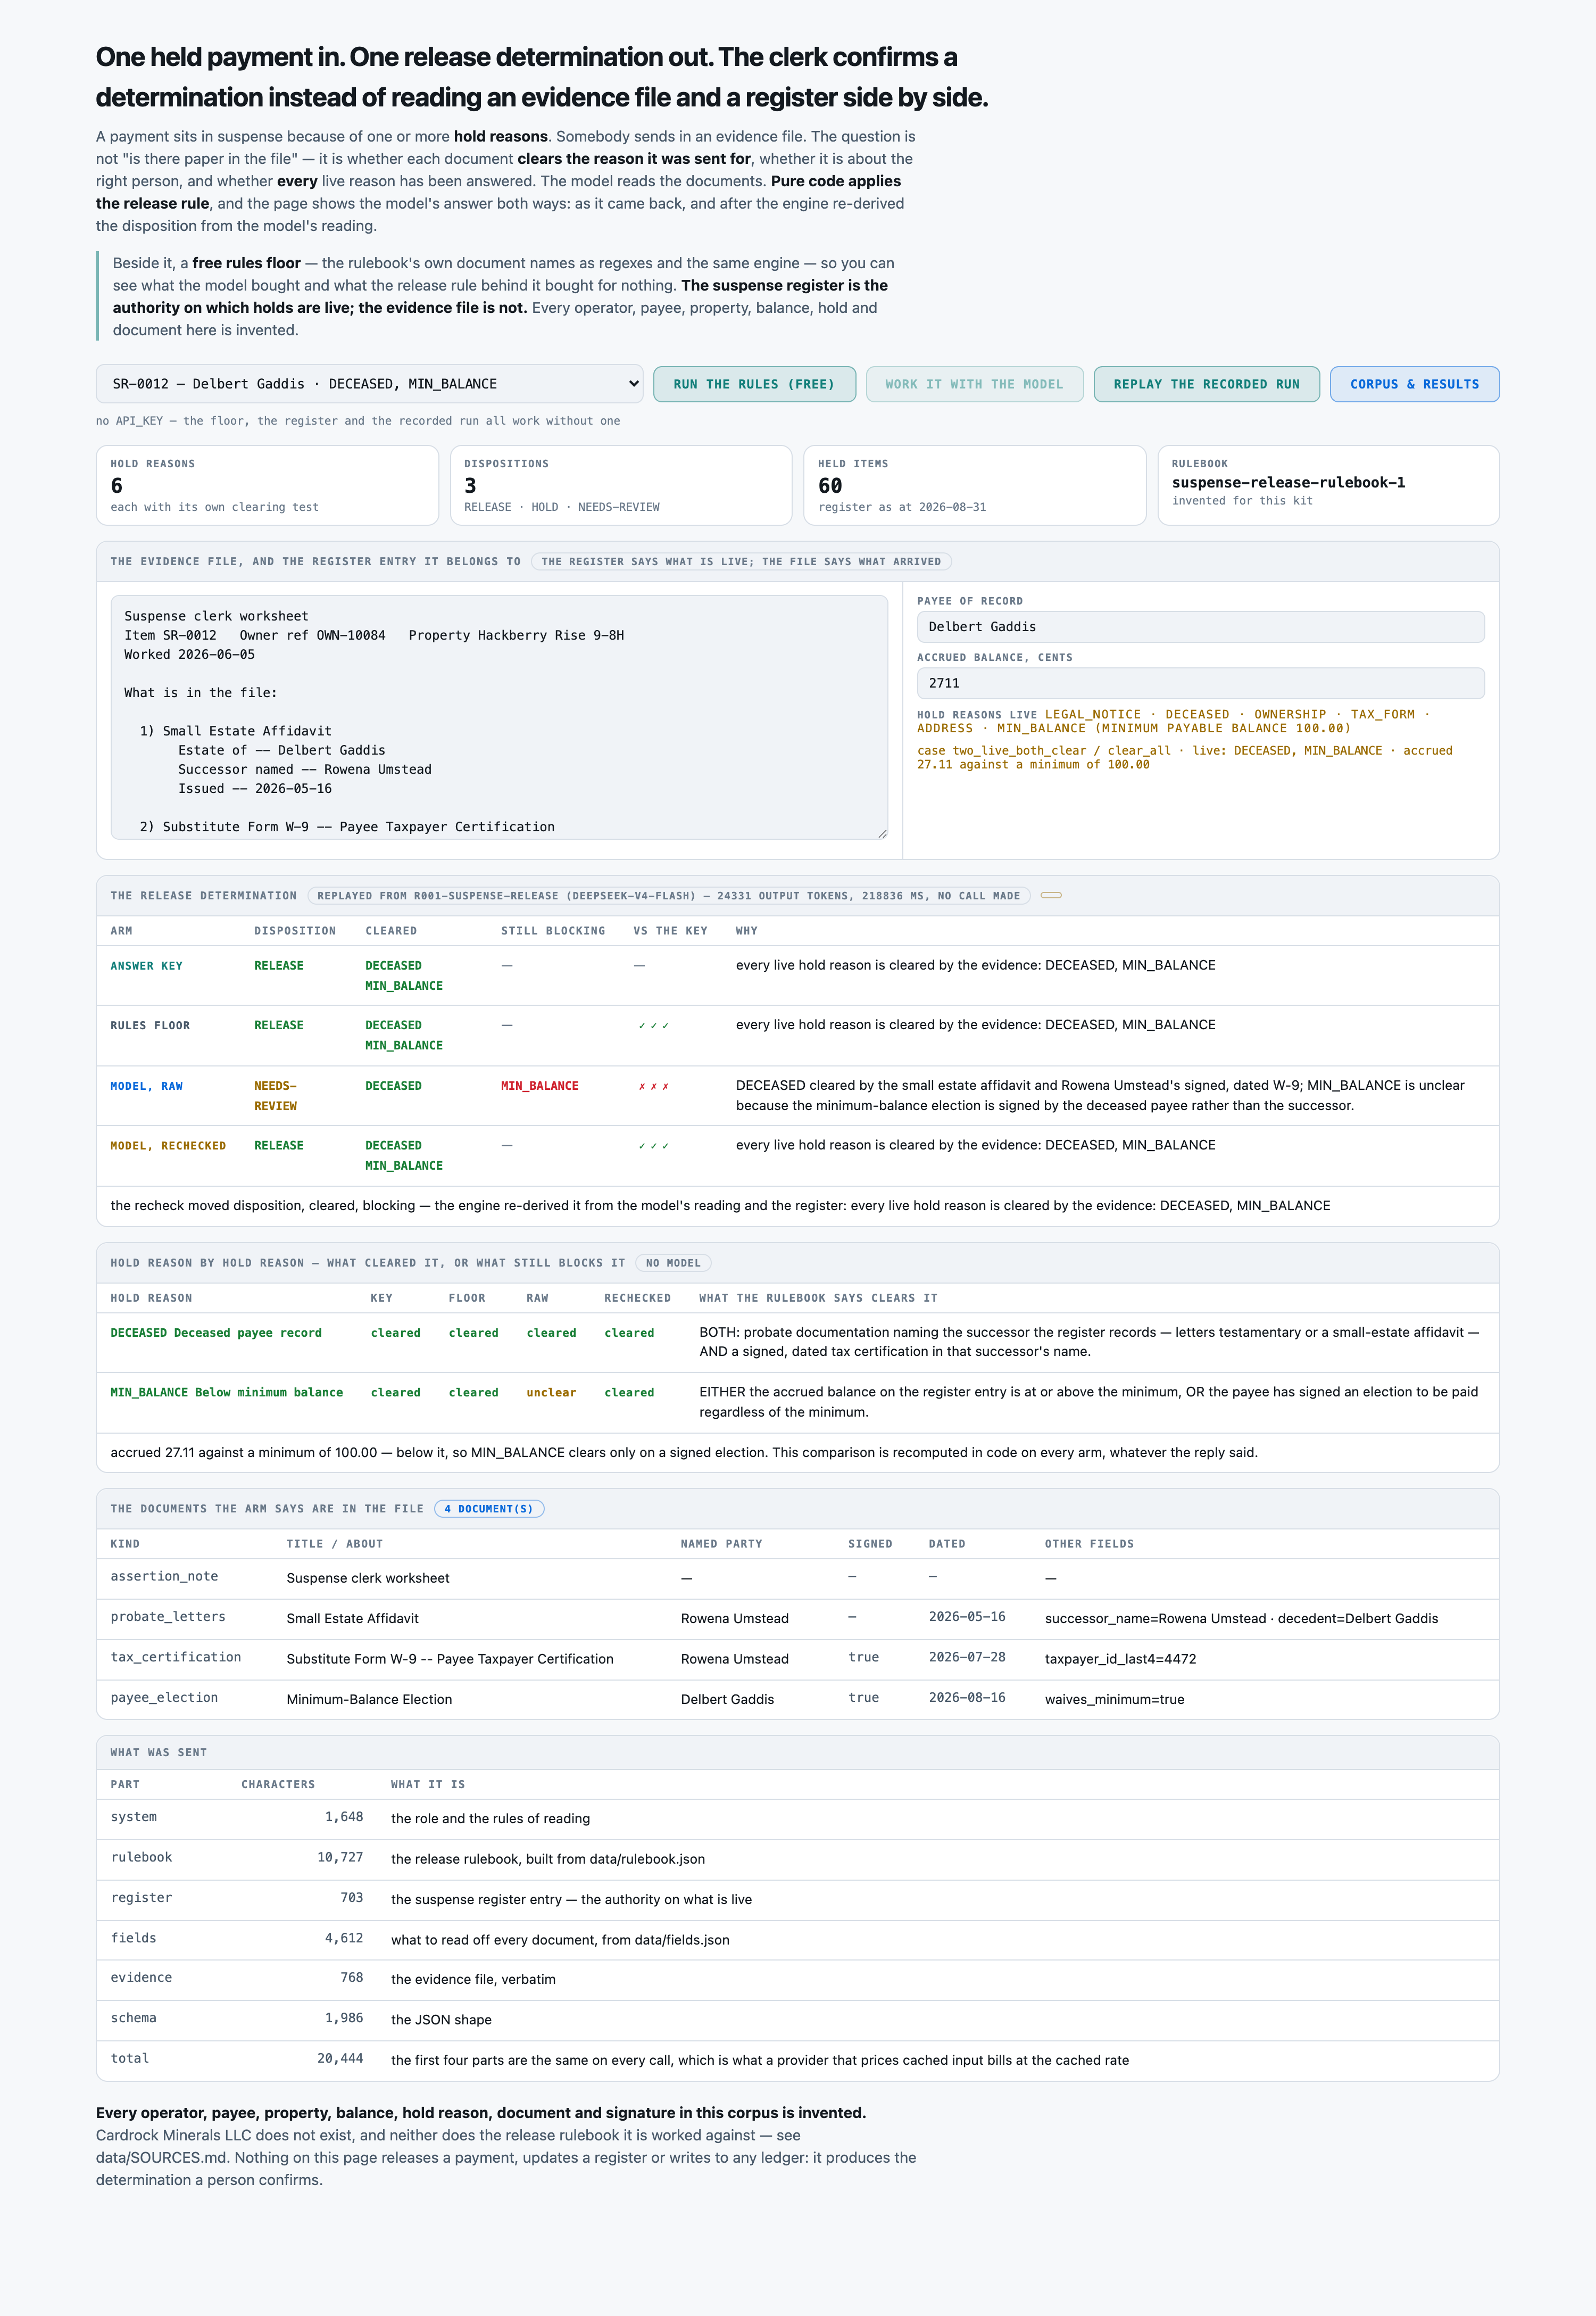Click the accrued balance cents field

(1200, 683)
